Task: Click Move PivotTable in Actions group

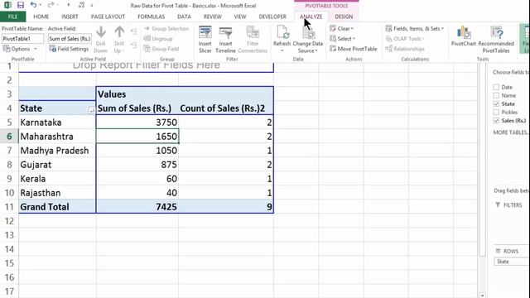Action: (x=354, y=49)
